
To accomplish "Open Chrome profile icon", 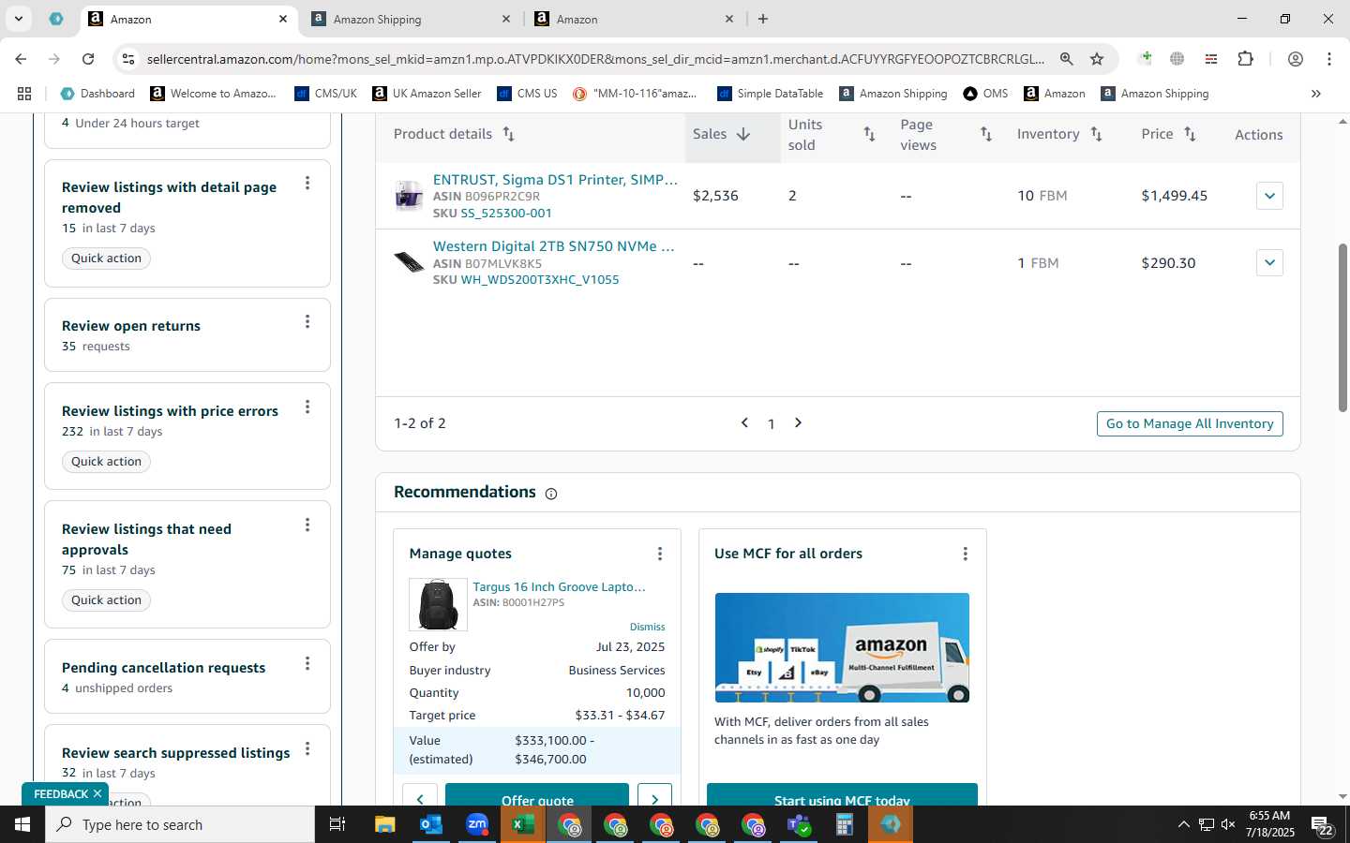I will 1296,59.
